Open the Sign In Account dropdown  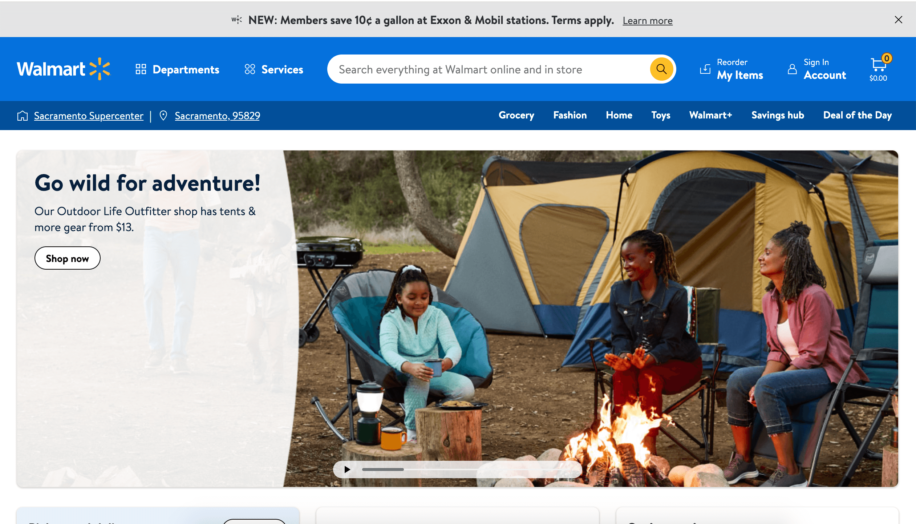[817, 69]
